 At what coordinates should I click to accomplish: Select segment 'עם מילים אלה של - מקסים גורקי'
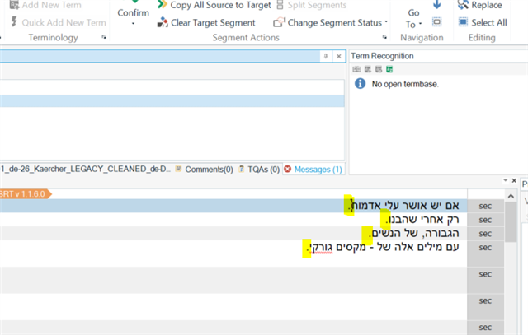pyautogui.click(x=383, y=247)
